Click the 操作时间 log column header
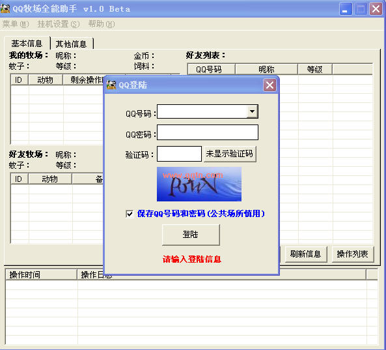 (x=41, y=274)
